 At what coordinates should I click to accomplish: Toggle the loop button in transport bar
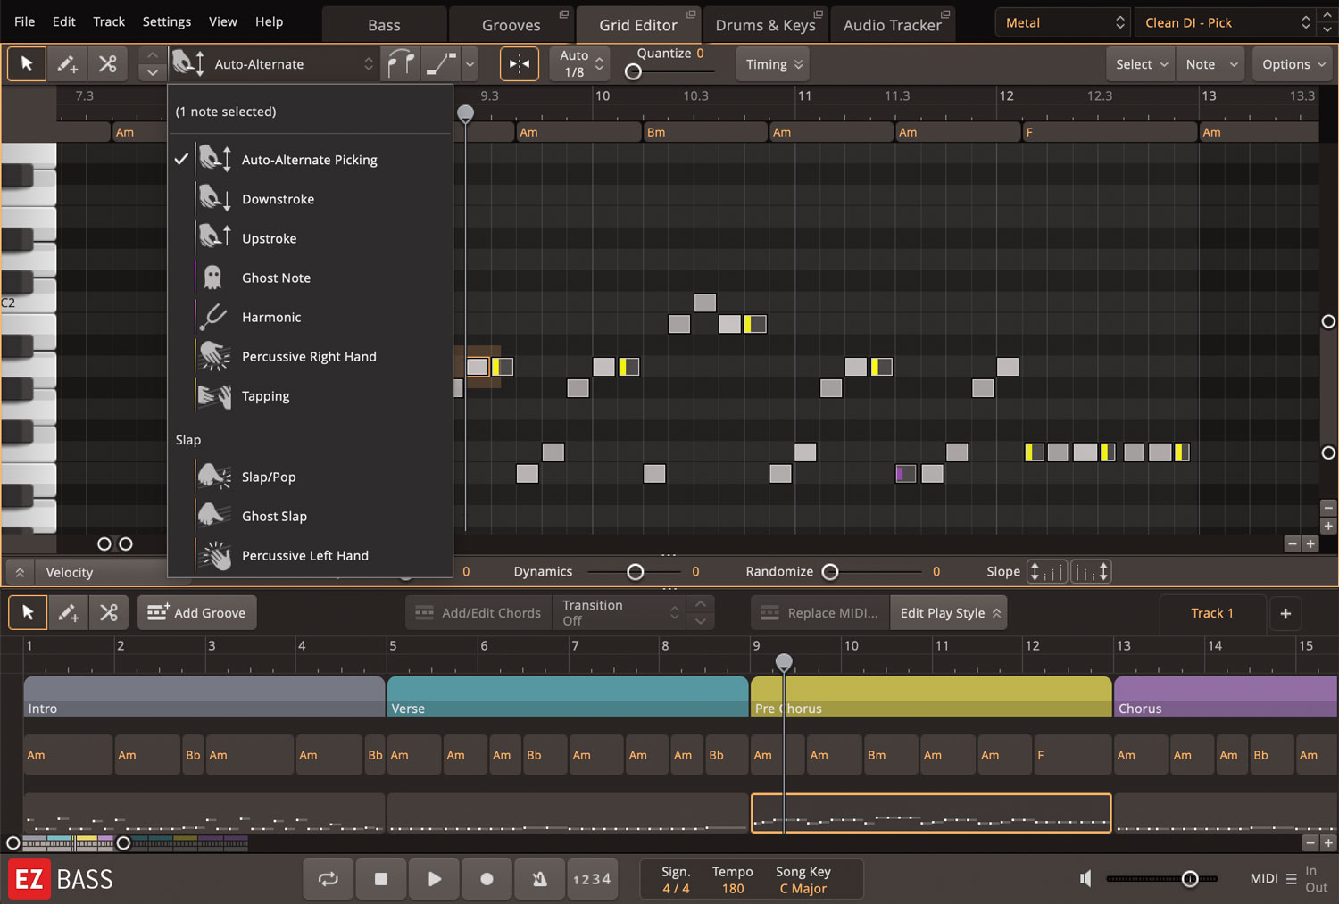tap(329, 879)
